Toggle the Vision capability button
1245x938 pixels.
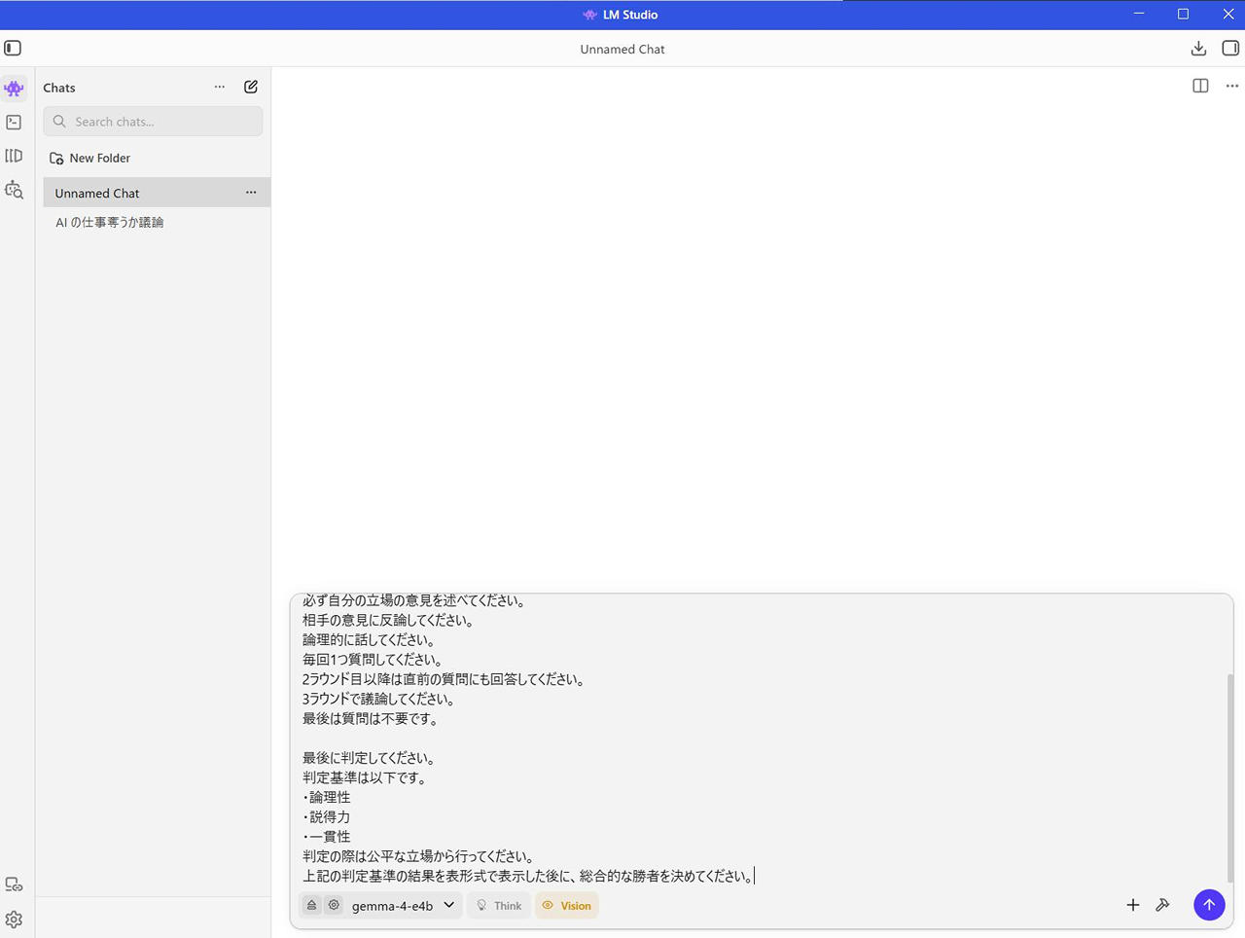click(566, 905)
